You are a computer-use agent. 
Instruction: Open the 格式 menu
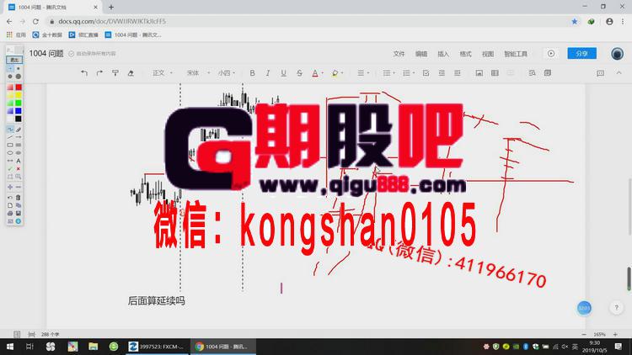pos(465,54)
